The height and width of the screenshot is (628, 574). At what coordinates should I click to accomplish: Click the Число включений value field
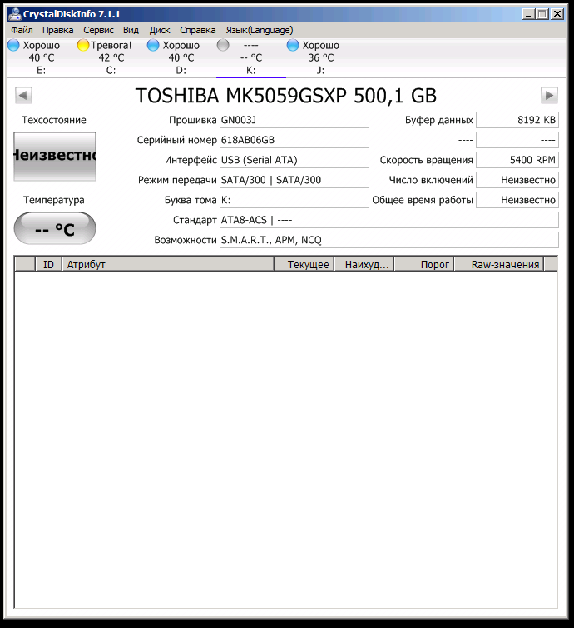point(517,180)
